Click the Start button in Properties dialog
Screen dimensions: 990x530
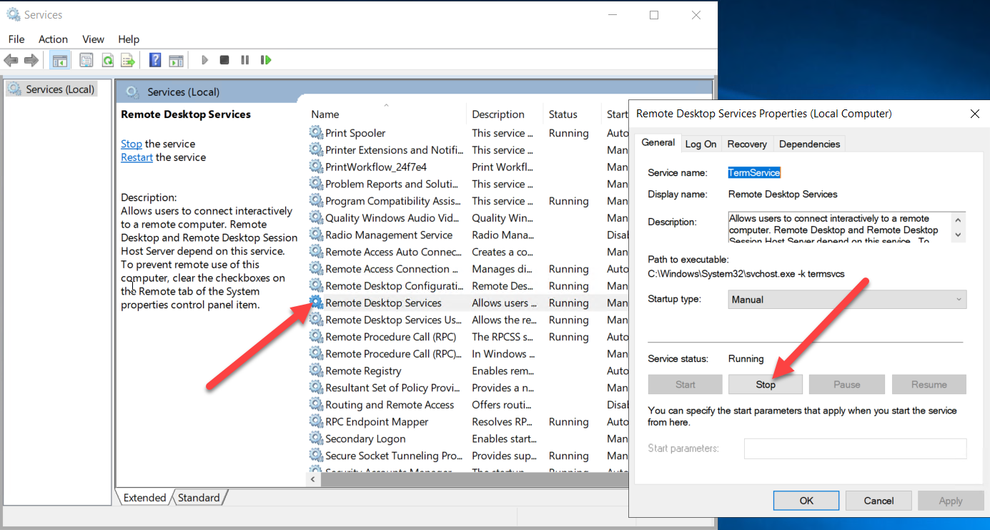coord(685,384)
